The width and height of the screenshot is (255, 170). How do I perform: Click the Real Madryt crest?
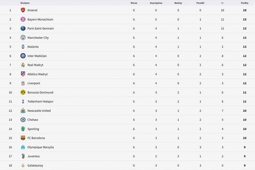(23, 65)
